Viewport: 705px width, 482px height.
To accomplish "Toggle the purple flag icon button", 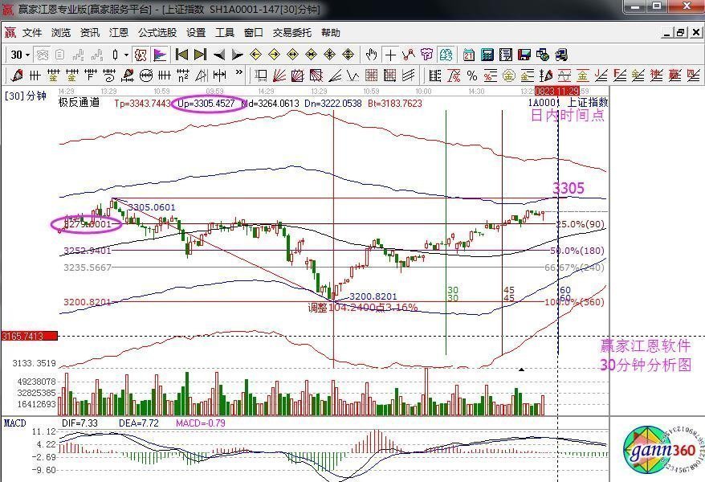I will coord(160,55).
